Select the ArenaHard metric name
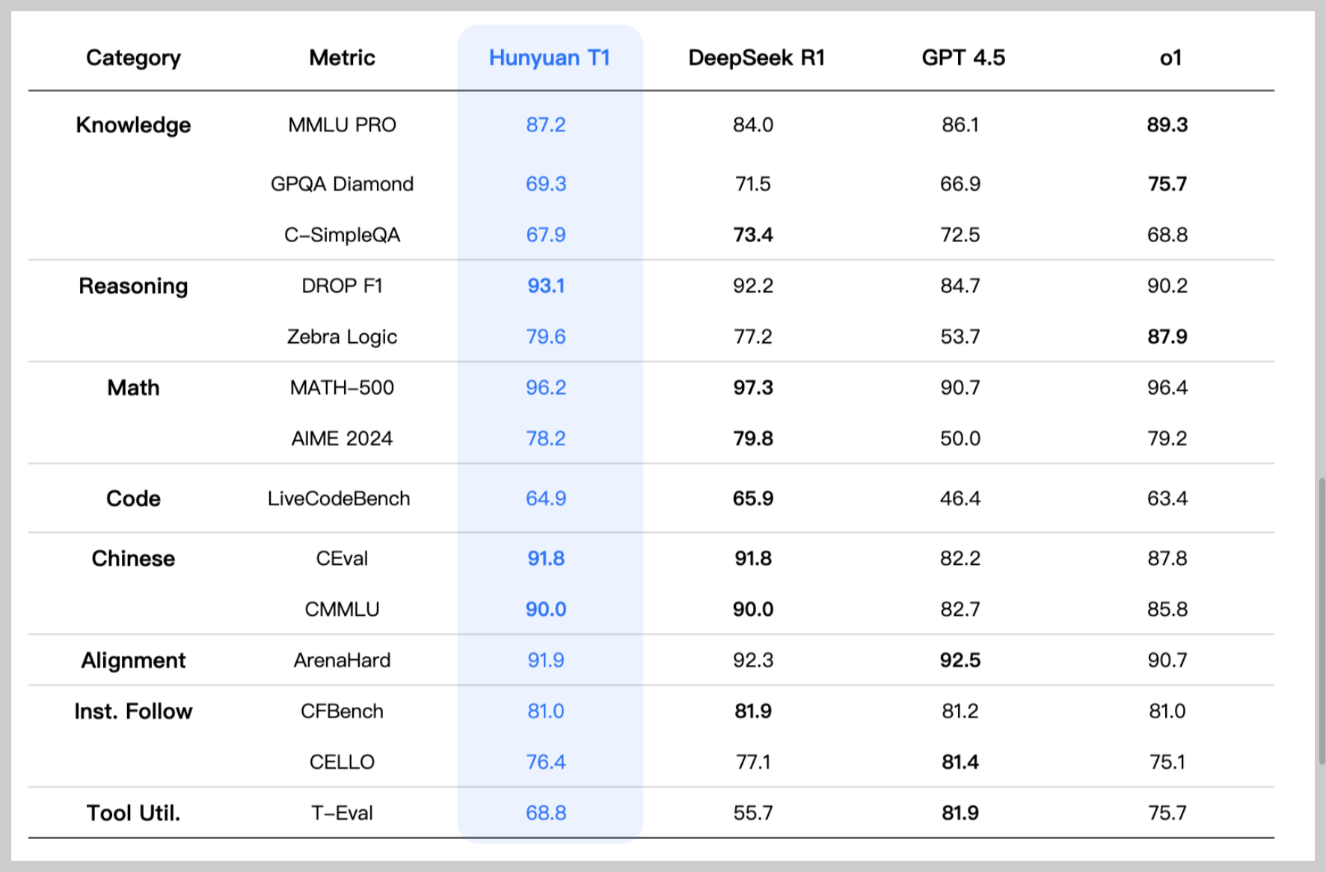This screenshot has height=872, width=1326. [x=342, y=660]
